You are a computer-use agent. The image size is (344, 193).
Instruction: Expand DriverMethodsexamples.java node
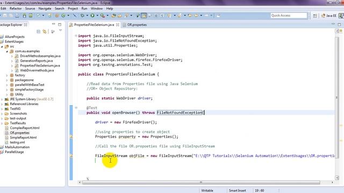(12, 56)
